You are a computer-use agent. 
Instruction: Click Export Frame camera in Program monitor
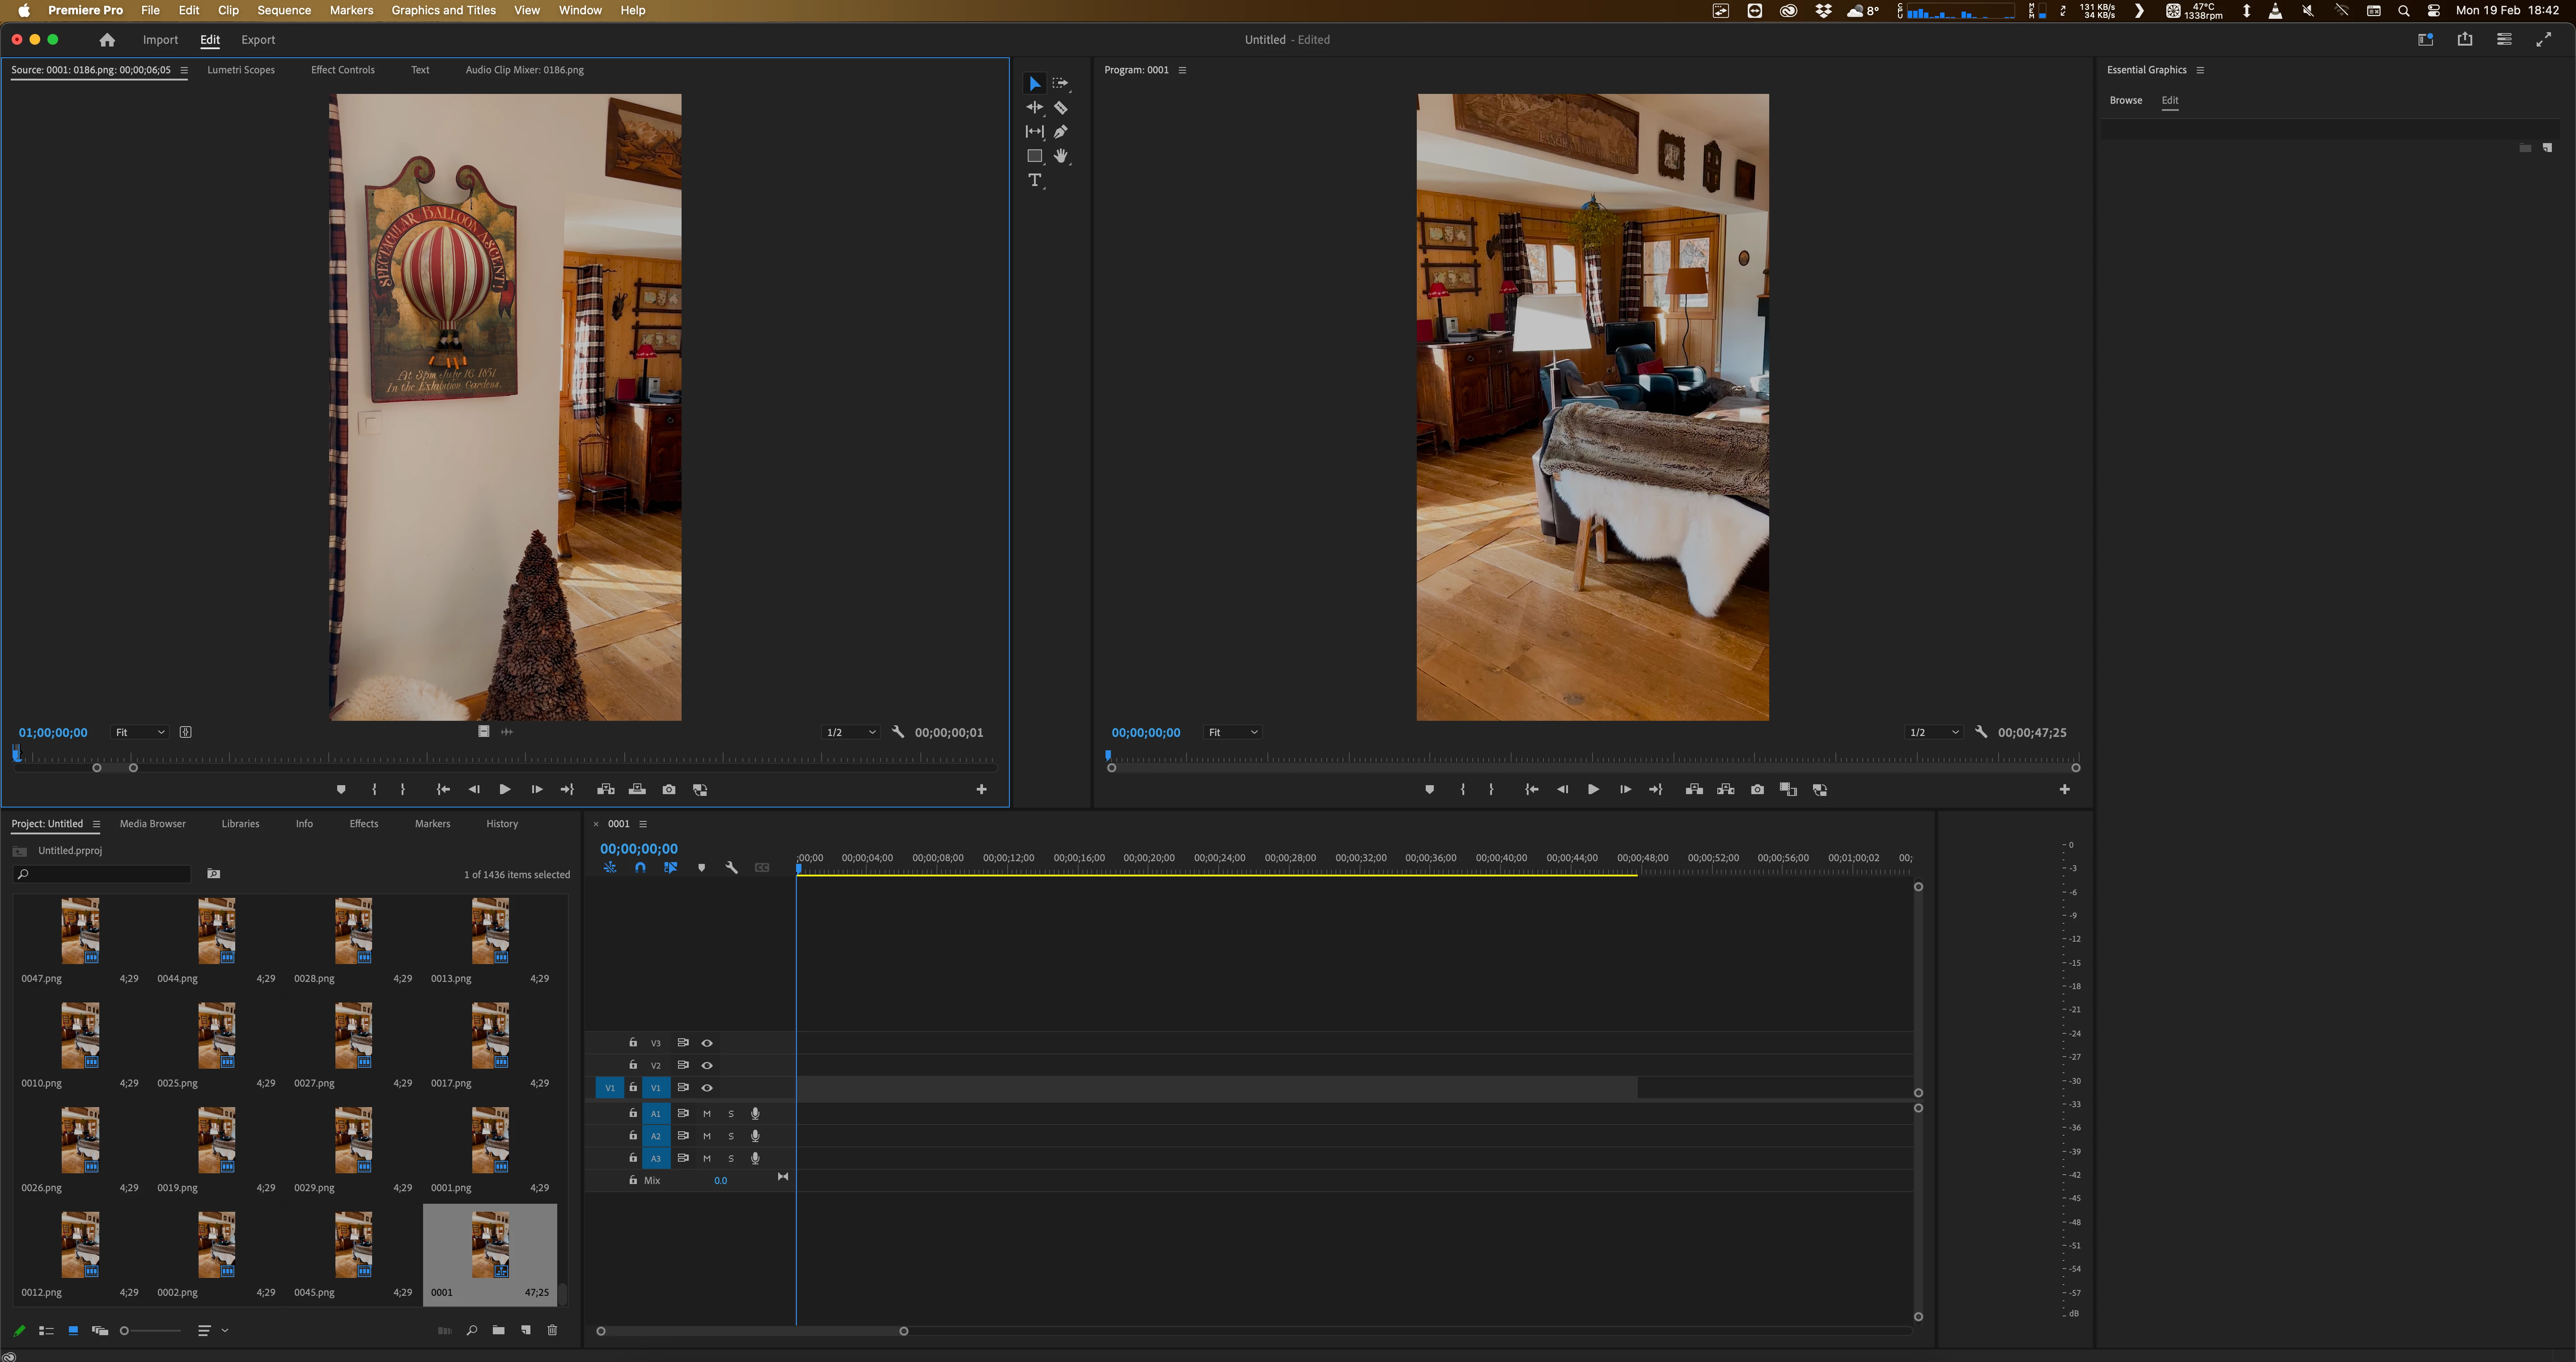tap(1757, 790)
